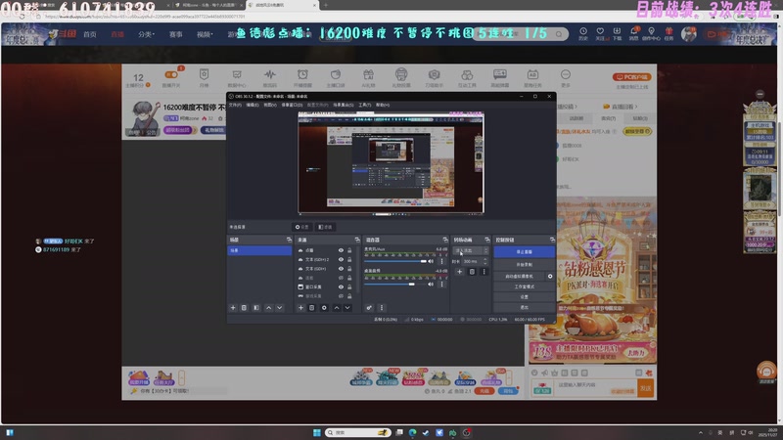Click exit button in OBS controls
This screenshot has width=783, height=440.
[524, 307]
